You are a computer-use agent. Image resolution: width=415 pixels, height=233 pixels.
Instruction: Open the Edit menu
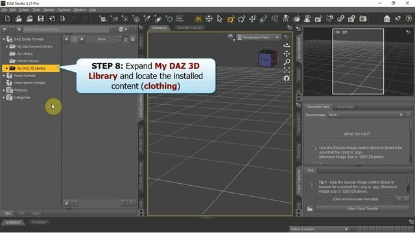(x=13, y=10)
